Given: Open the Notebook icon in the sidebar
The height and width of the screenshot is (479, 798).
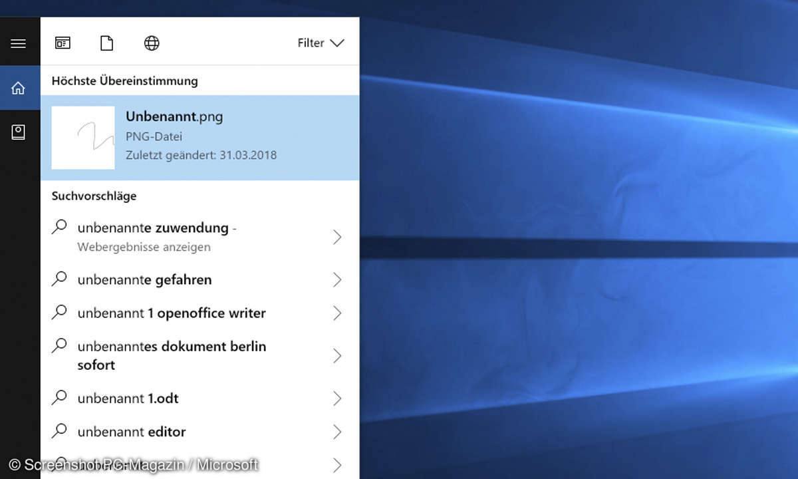Looking at the screenshot, I should (19, 132).
